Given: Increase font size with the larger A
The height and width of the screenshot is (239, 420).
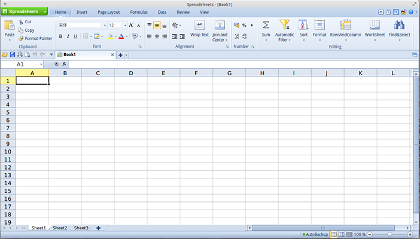Looking at the screenshot, I should [x=131, y=25].
